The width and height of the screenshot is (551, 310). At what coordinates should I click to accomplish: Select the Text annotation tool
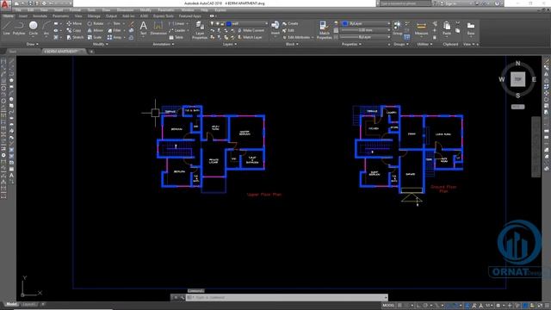pos(144,28)
